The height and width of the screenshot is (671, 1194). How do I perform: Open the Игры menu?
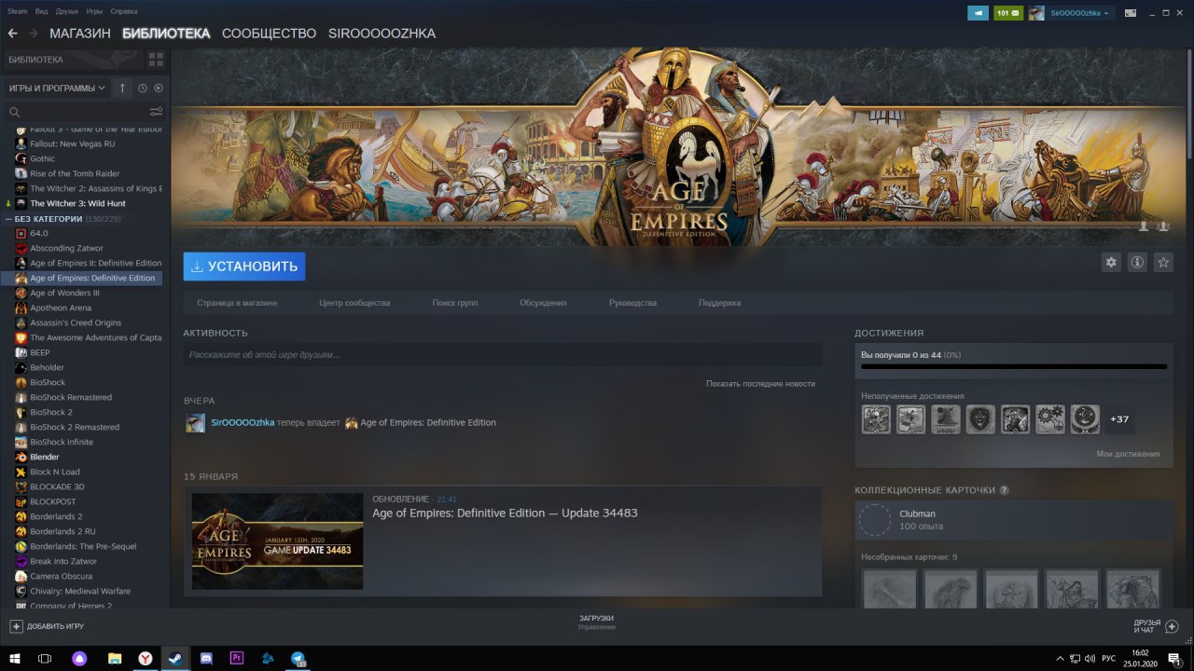[x=94, y=11]
